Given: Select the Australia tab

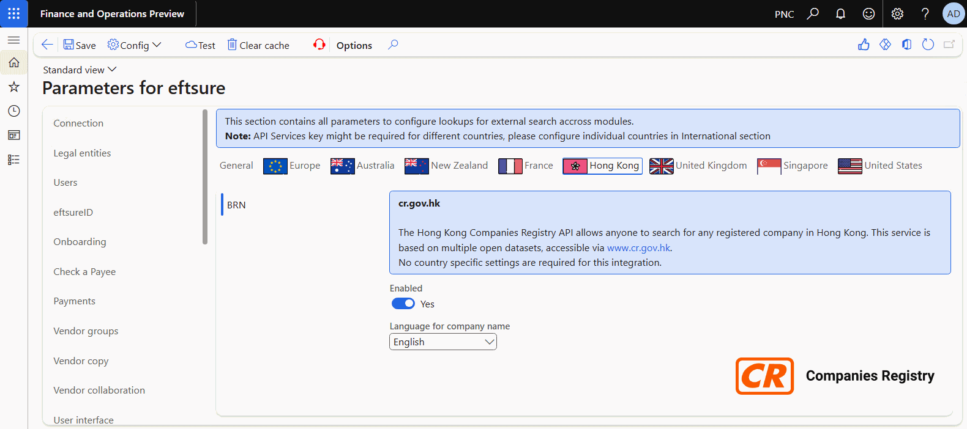Looking at the screenshot, I should pos(362,166).
